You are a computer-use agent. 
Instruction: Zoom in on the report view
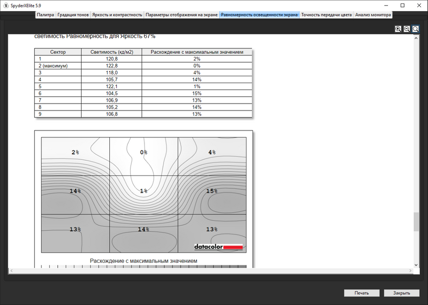(x=398, y=29)
